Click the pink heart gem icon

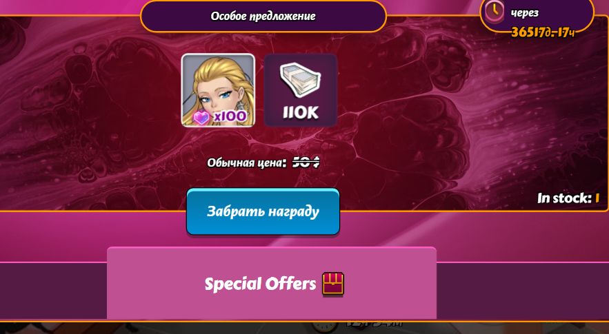pos(201,117)
